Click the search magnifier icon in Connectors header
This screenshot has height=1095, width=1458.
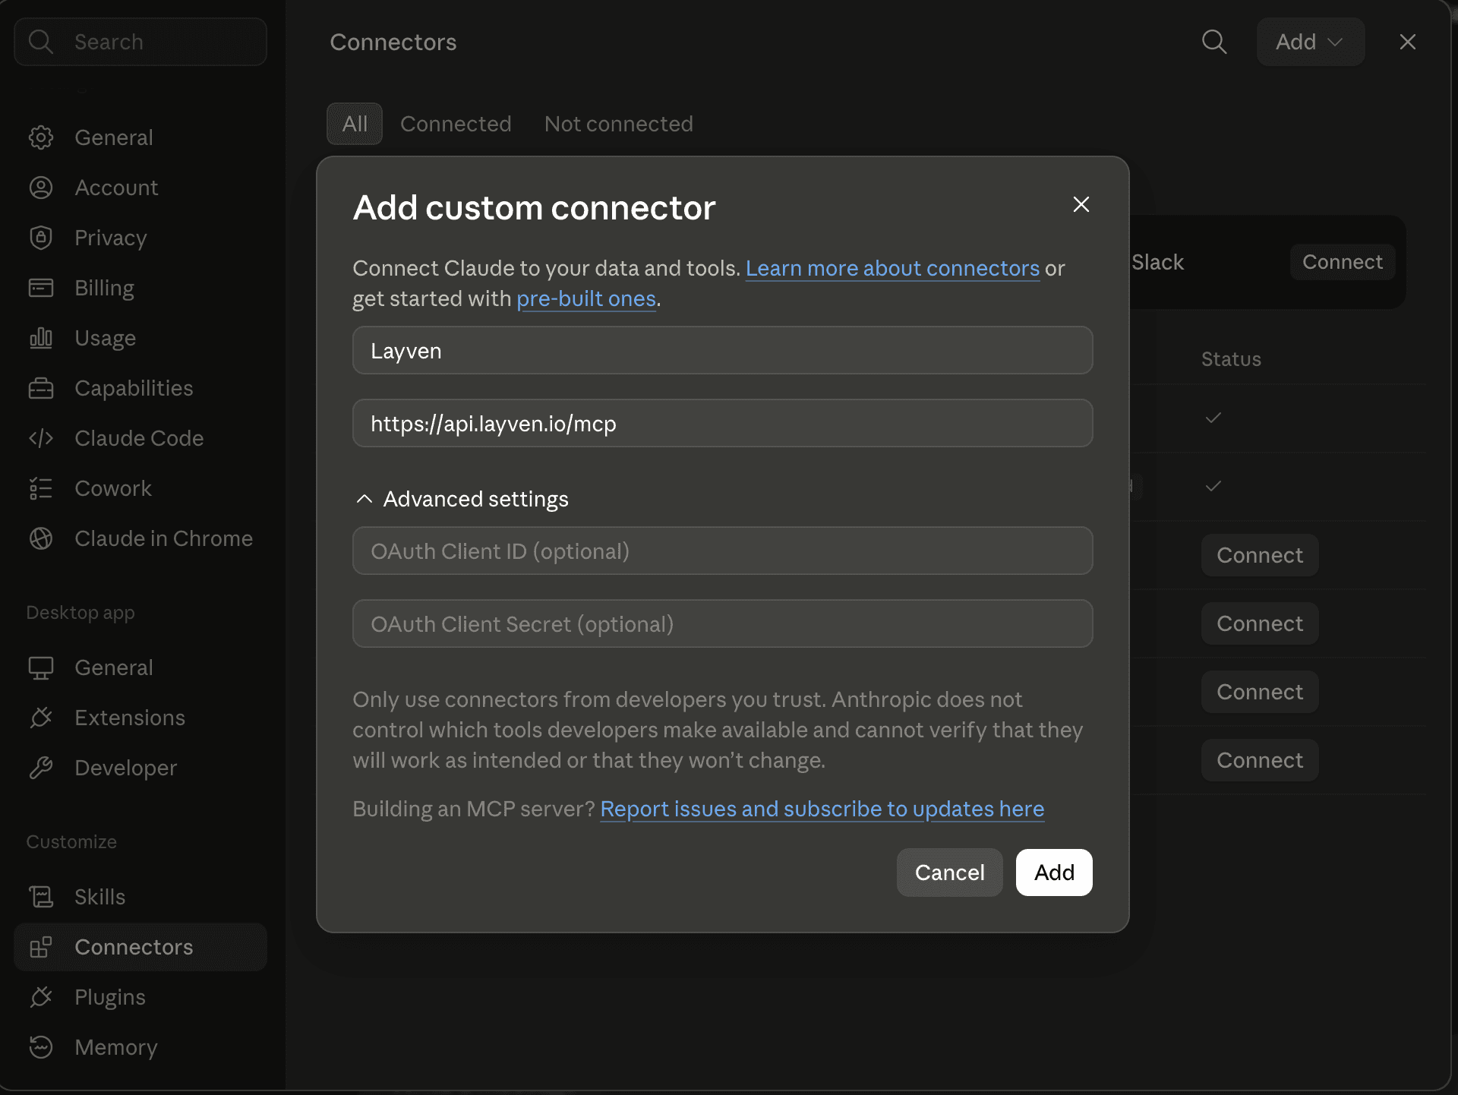[x=1214, y=42]
